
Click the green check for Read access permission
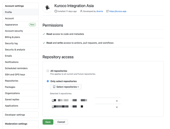[x=44, y=34]
